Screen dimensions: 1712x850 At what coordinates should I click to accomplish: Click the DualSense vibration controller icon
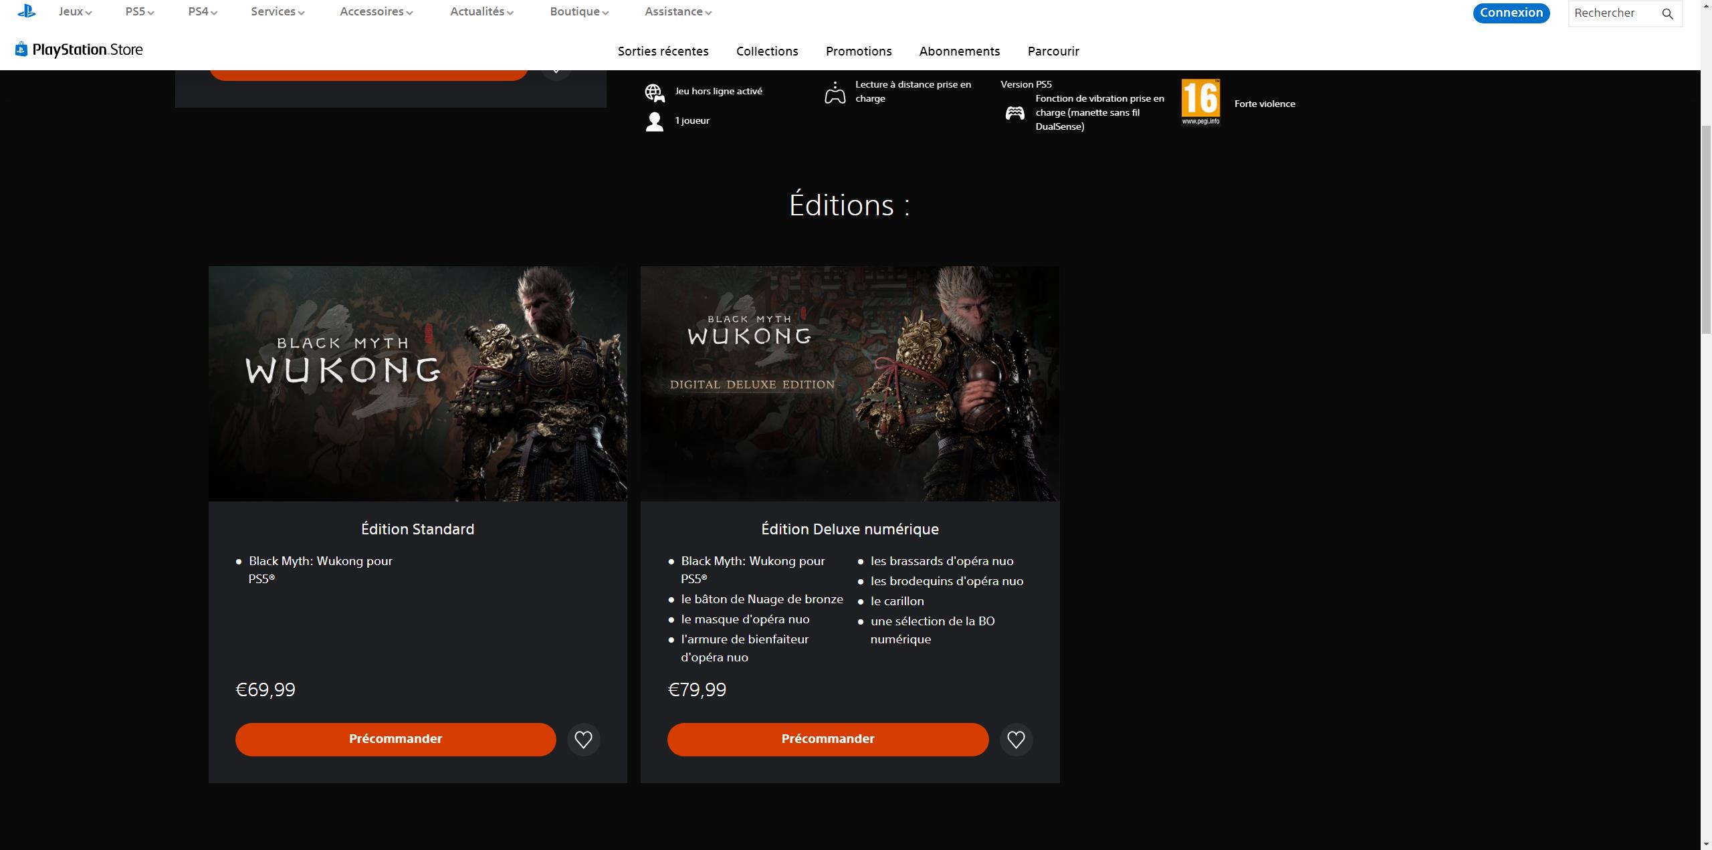1014,113
